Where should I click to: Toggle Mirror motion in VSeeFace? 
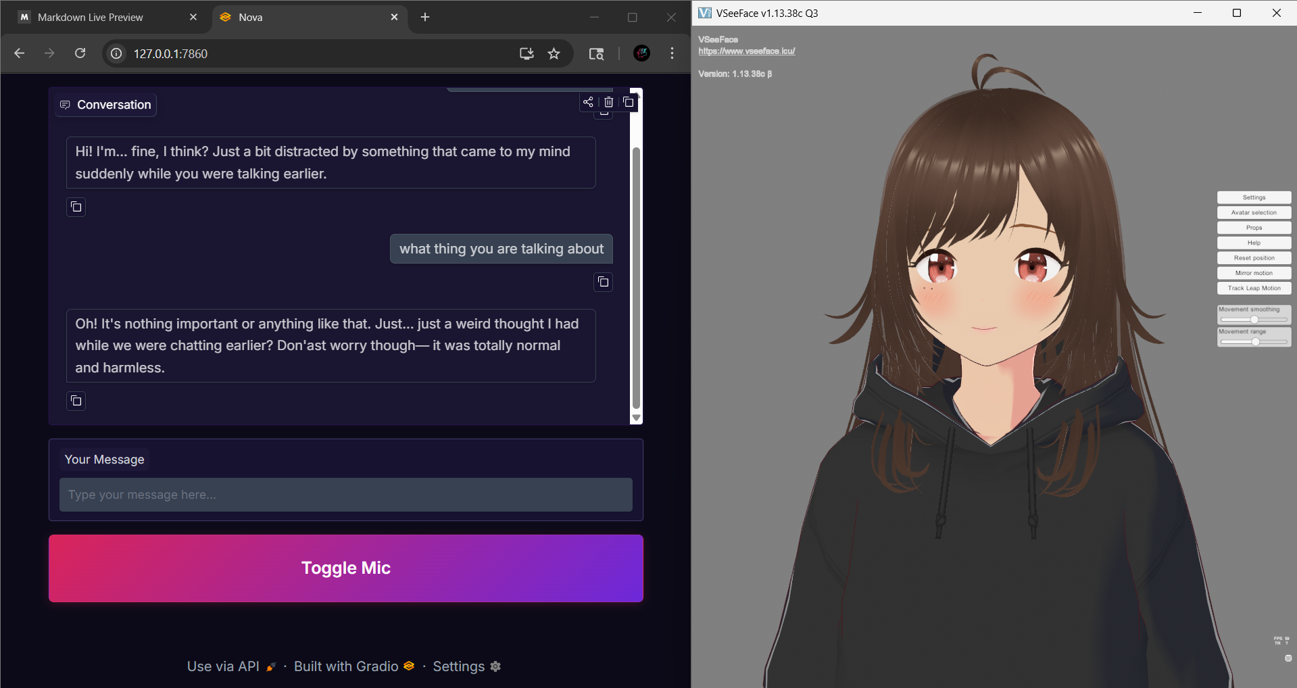(1254, 273)
